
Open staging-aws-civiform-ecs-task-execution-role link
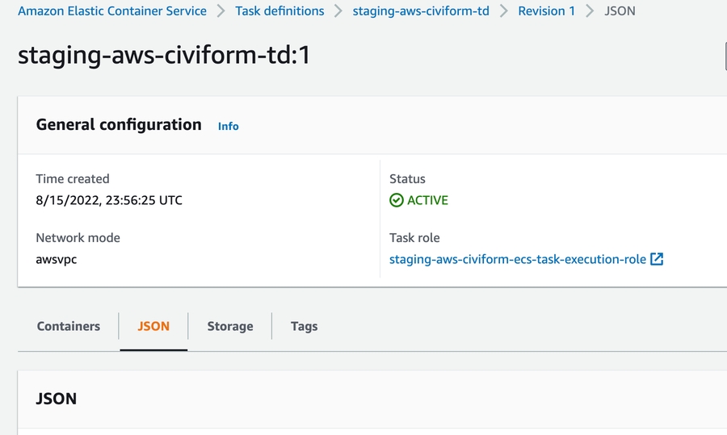(x=518, y=260)
